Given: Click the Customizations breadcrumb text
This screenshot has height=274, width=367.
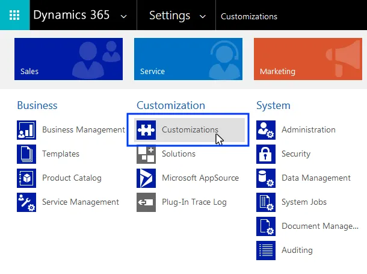Looking at the screenshot, I should click(249, 16).
